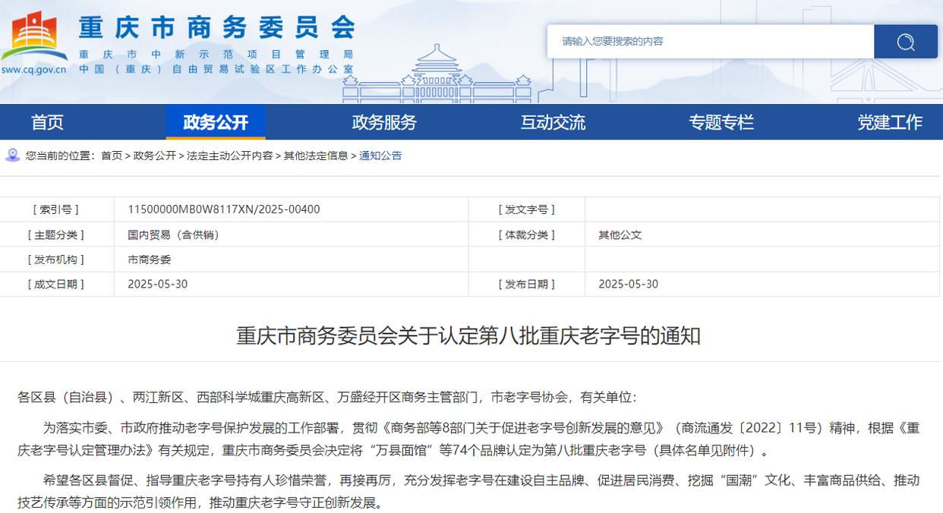The height and width of the screenshot is (513, 943).
Task: Click the [ 索引号 ] label cell
Action: pyautogui.click(x=55, y=209)
